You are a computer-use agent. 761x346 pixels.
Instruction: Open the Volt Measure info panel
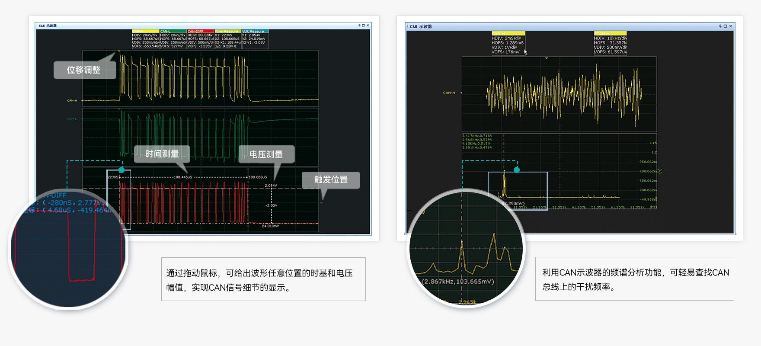[255, 31]
